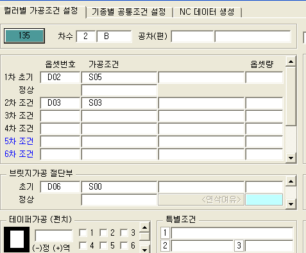306x253 pixels.
Task: Switch to 컬러별 가공조건 설정 tab
Action: [x=42, y=11]
